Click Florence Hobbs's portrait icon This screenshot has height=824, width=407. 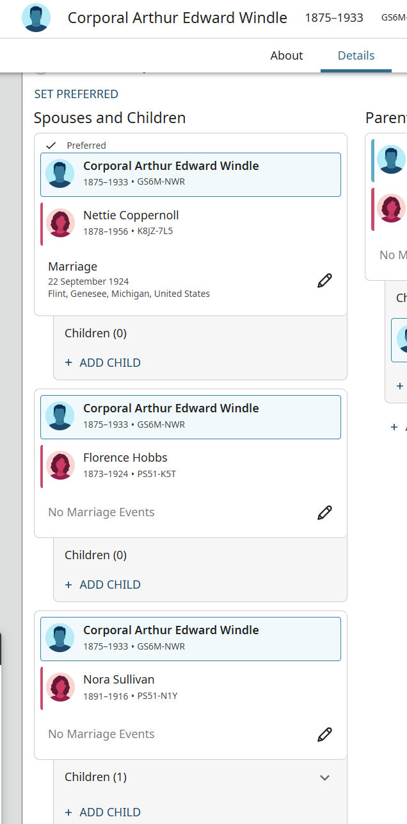tap(60, 466)
